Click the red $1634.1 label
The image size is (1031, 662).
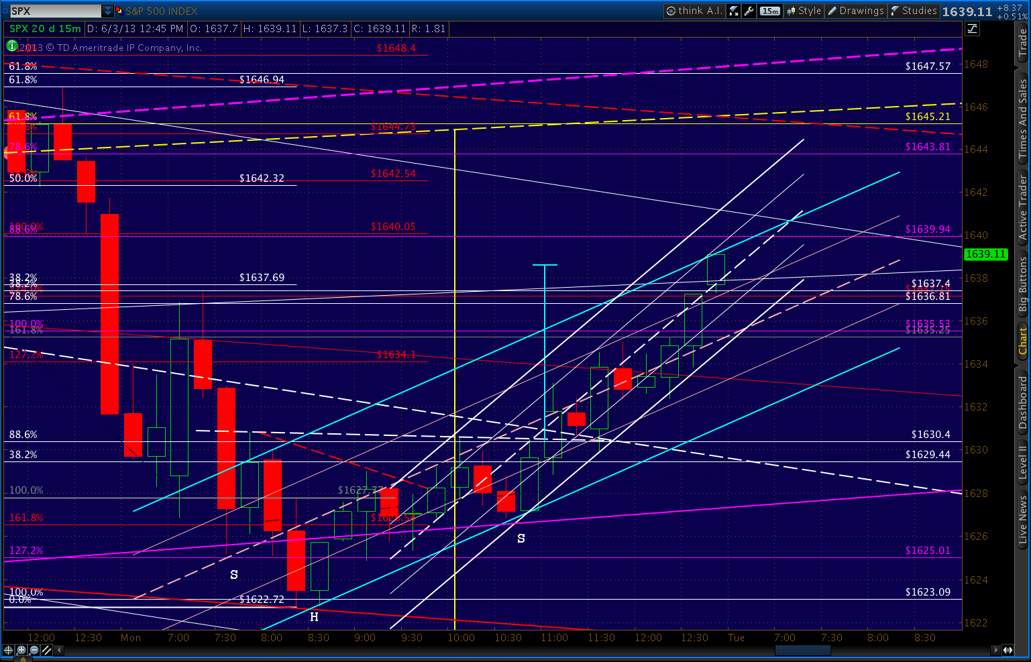396,354
